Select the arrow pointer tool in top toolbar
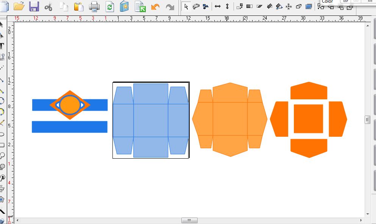 click(x=186, y=6)
